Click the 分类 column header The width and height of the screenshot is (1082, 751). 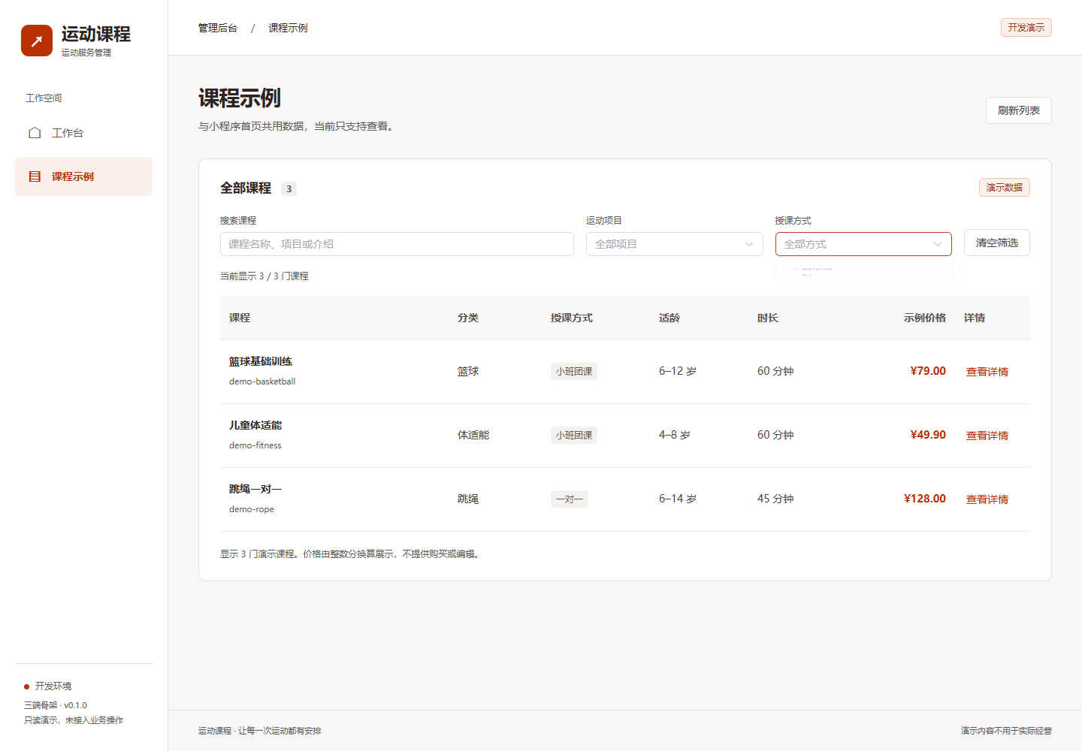click(468, 318)
